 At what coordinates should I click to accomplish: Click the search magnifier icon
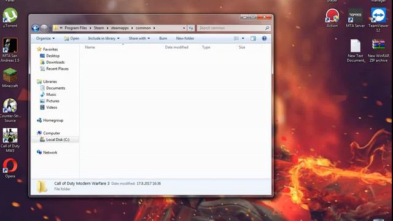[267, 28]
